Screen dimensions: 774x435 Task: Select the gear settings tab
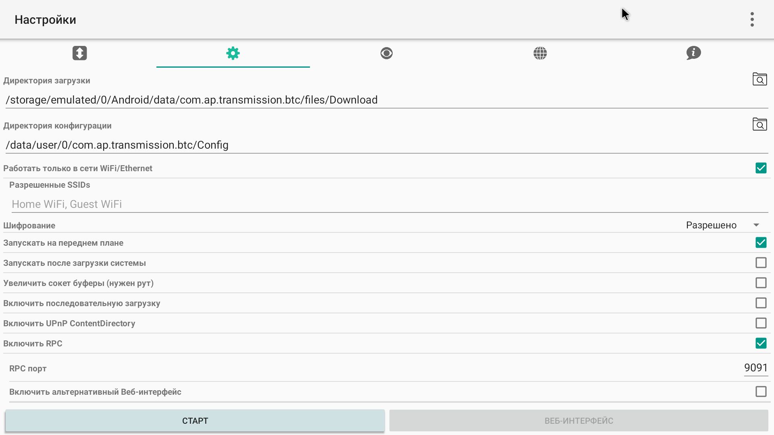pos(233,53)
